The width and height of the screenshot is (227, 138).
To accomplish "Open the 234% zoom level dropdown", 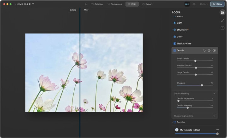I will tap(203, 4).
